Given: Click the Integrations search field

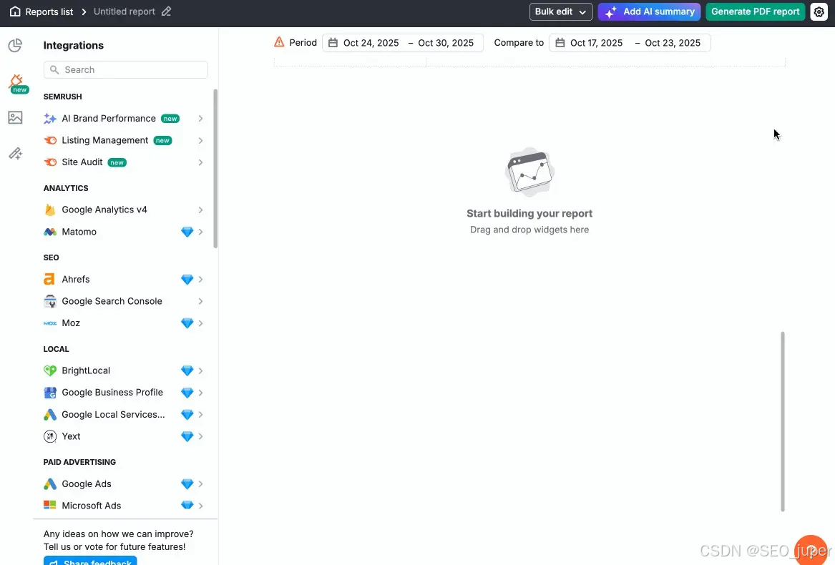Looking at the screenshot, I should pyautogui.click(x=126, y=70).
